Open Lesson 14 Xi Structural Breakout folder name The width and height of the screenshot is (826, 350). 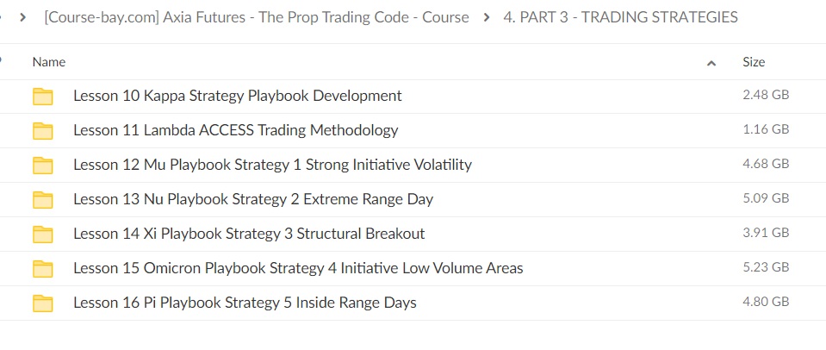[249, 234]
